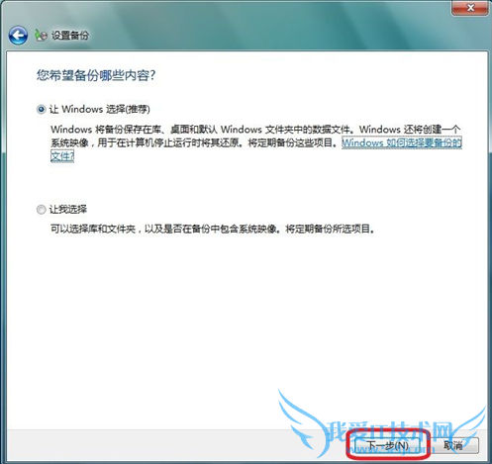Click the description starting 可以选择库和文件夹
This screenshot has height=464, width=492.
213,229
